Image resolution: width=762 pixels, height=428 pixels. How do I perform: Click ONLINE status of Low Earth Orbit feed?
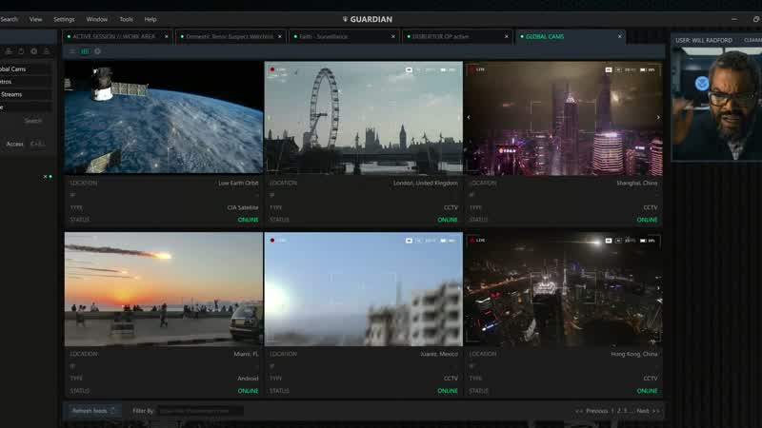click(x=248, y=220)
